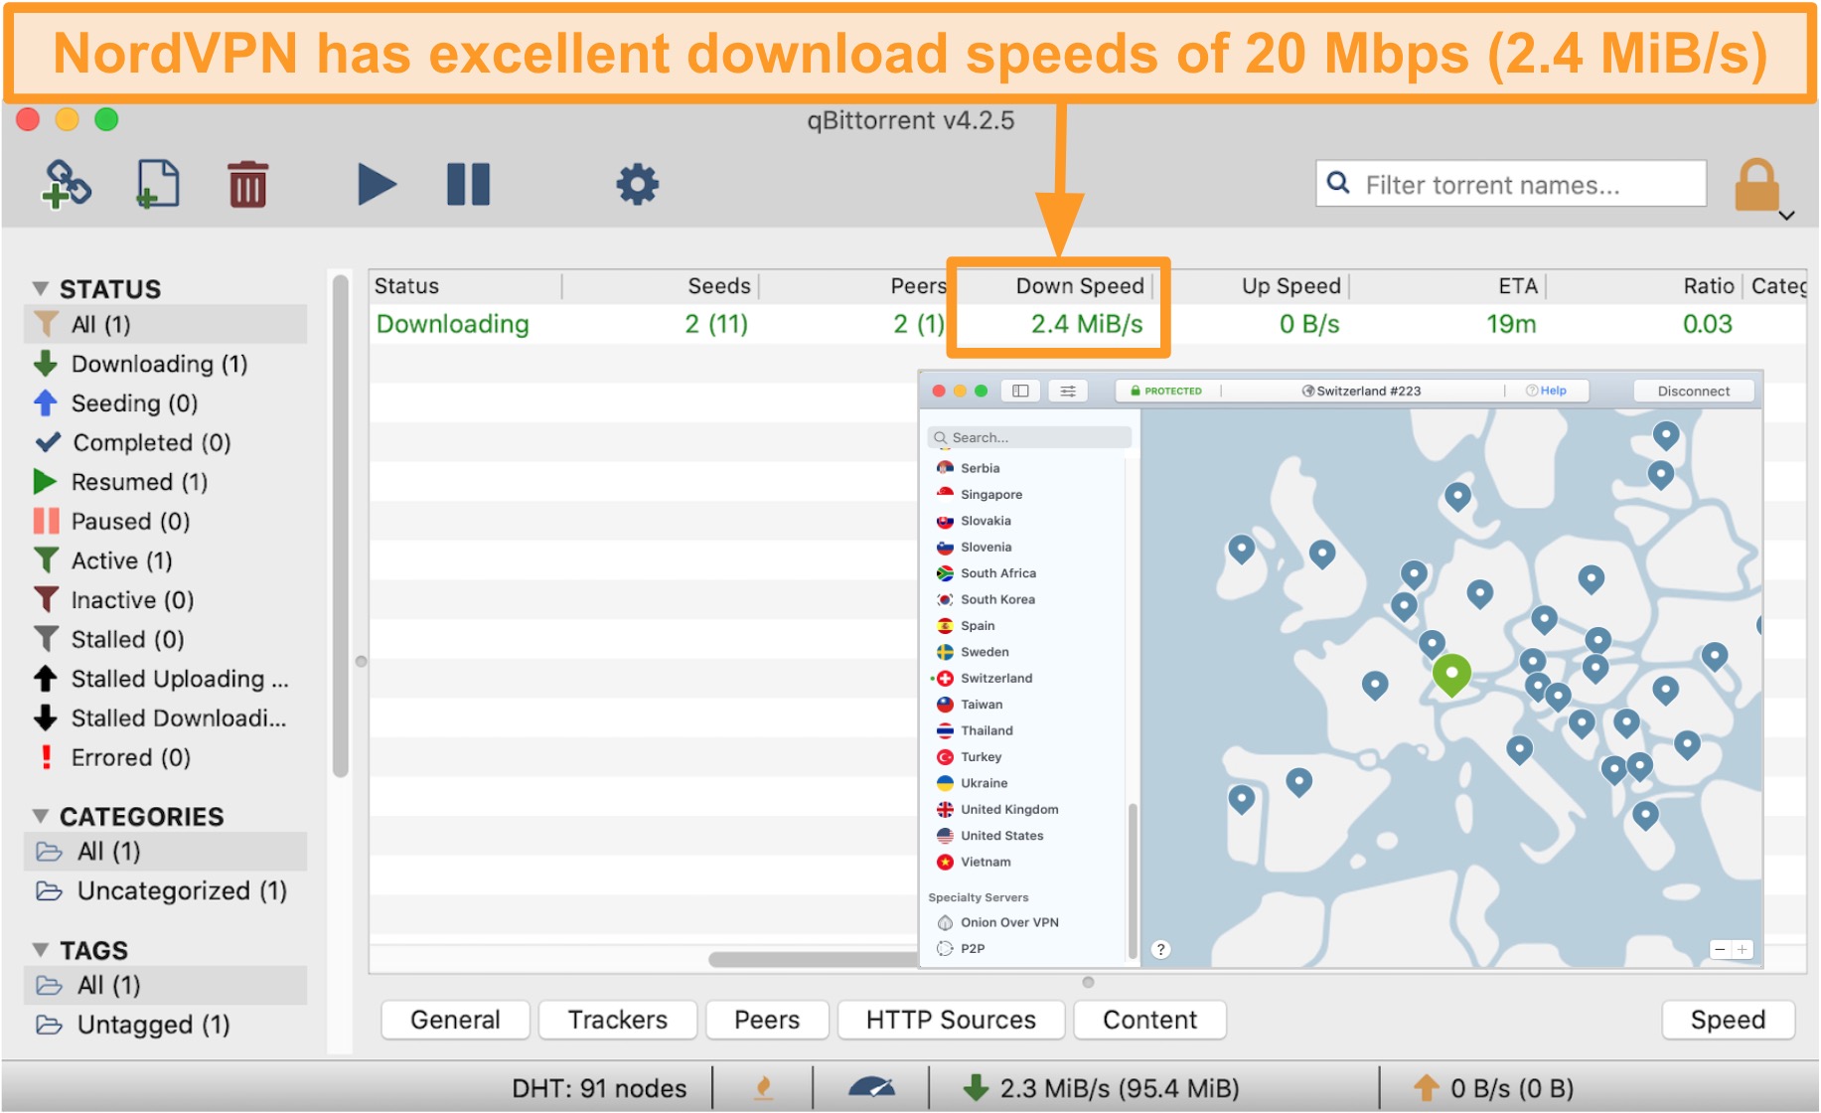Select the Seeding (0) filter

click(165, 403)
